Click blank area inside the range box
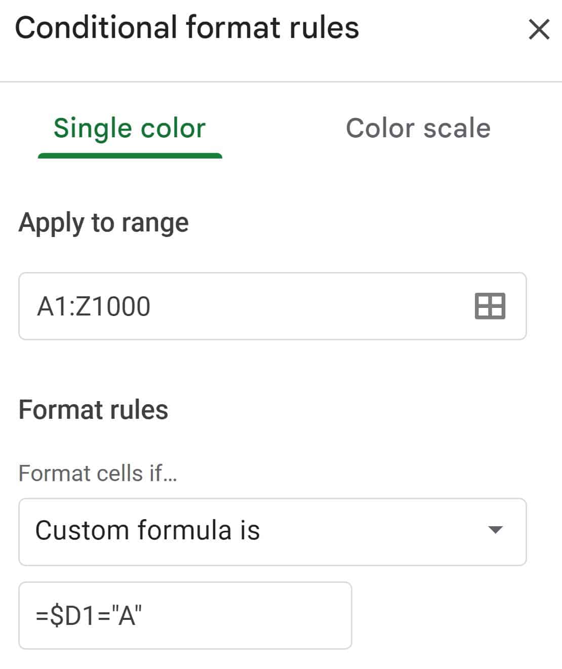Image resolution: width=562 pixels, height=669 pixels. click(x=304, y=306)
